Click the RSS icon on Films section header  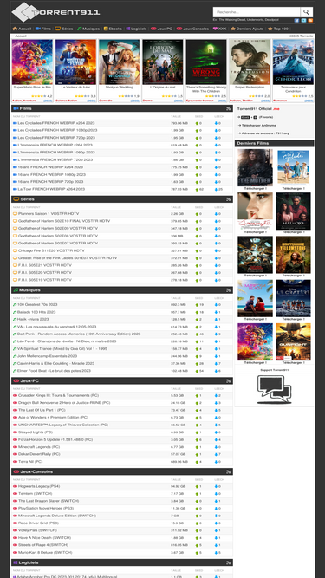(x=229, y=108)
